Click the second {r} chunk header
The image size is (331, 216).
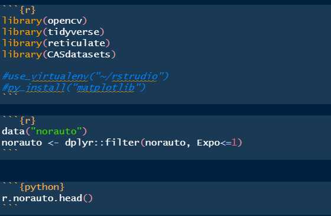coord(28,121)
